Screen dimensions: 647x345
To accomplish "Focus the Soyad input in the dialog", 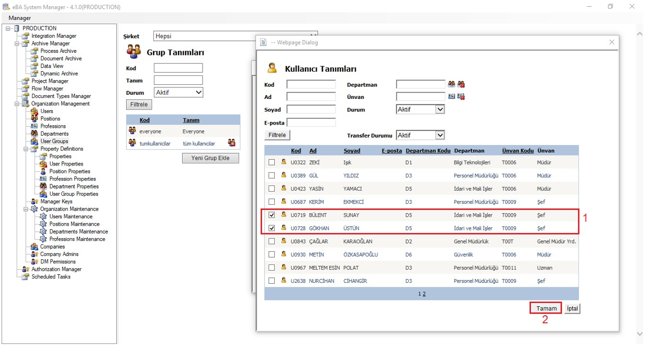I will pyautogui.click(x=311, y=109).
